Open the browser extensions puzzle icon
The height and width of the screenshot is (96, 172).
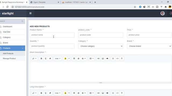pyautogui.click(x=166, y=7)
